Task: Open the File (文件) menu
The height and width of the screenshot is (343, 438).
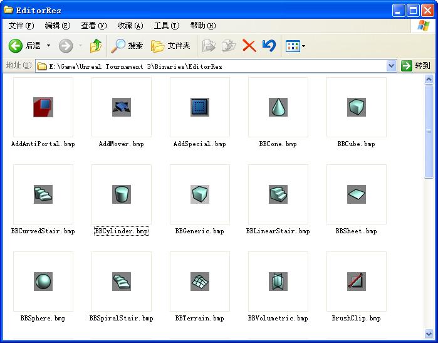Action: pos(21,26)
